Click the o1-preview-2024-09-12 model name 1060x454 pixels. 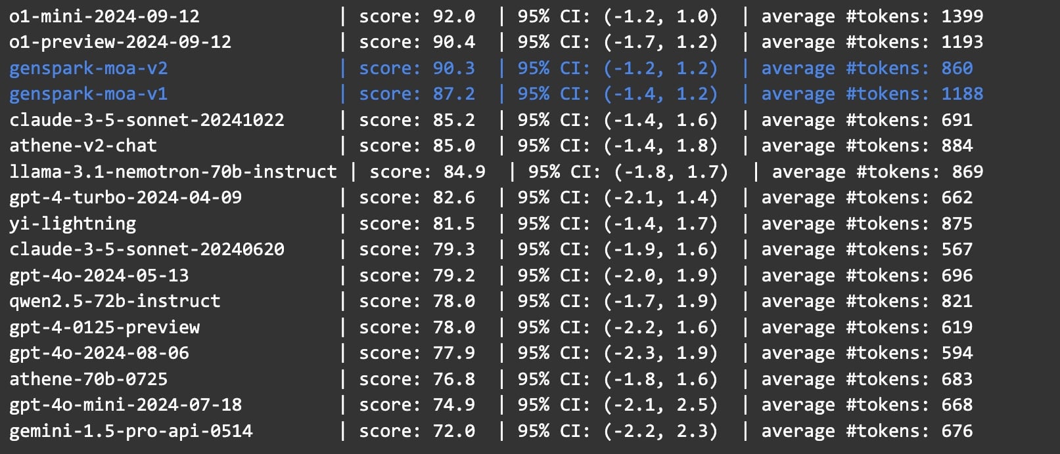pos(120,42)
